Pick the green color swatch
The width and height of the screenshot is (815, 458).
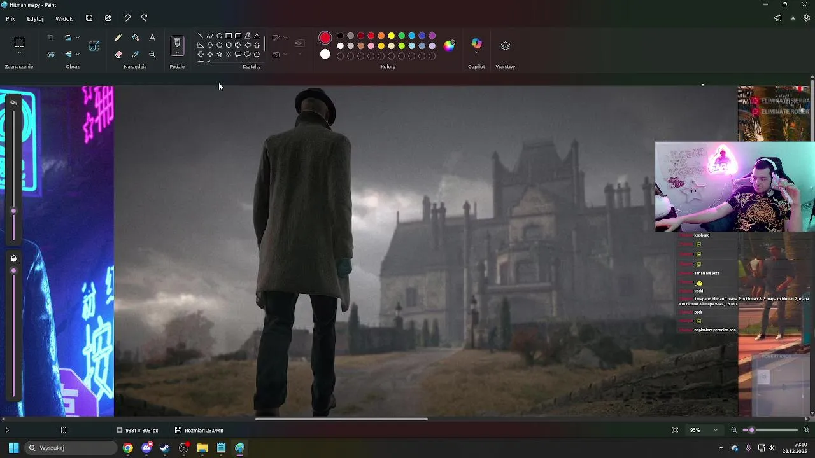click(x=402, y=36)
